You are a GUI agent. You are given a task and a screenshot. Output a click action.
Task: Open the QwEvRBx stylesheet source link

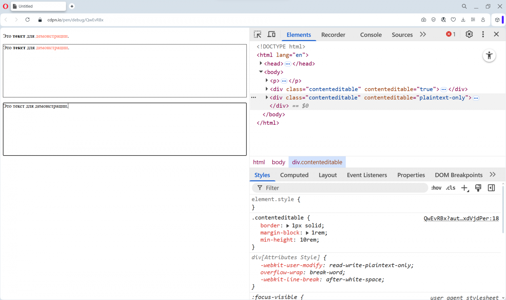click(461, 218)
